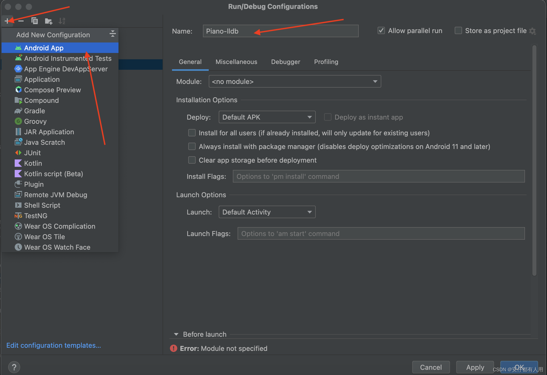The width and height of the screenshot is (547, 375).
Task: Switch to the Profiling tab
Action: pos(325,62)
